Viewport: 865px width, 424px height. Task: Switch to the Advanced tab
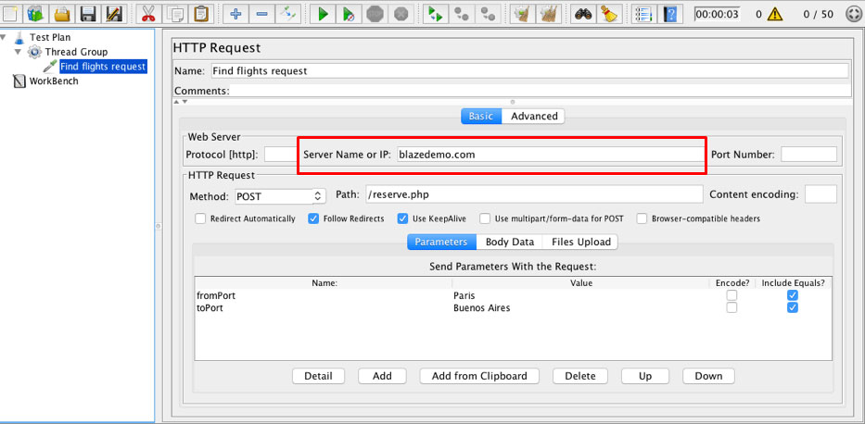tap(533, 117)
